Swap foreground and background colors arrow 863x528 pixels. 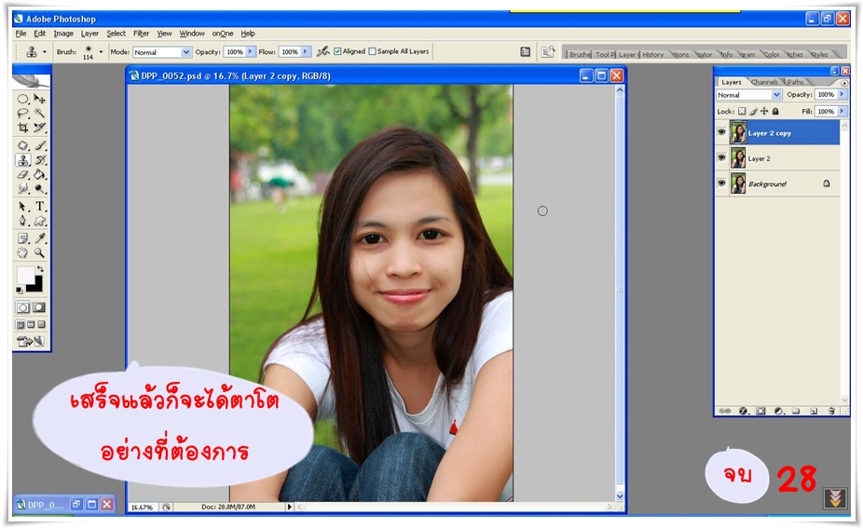click(x=40, y=269)
